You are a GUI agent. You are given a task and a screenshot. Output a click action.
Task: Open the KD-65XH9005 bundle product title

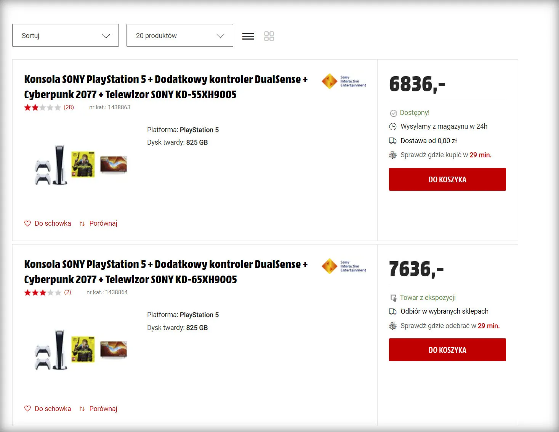[x=166, y=272]
